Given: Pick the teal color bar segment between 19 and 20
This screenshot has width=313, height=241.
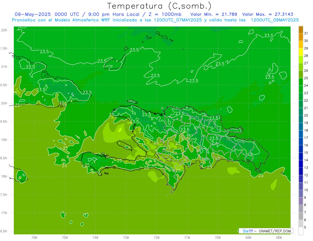Looking at the screenshot, I should point(301,119).
